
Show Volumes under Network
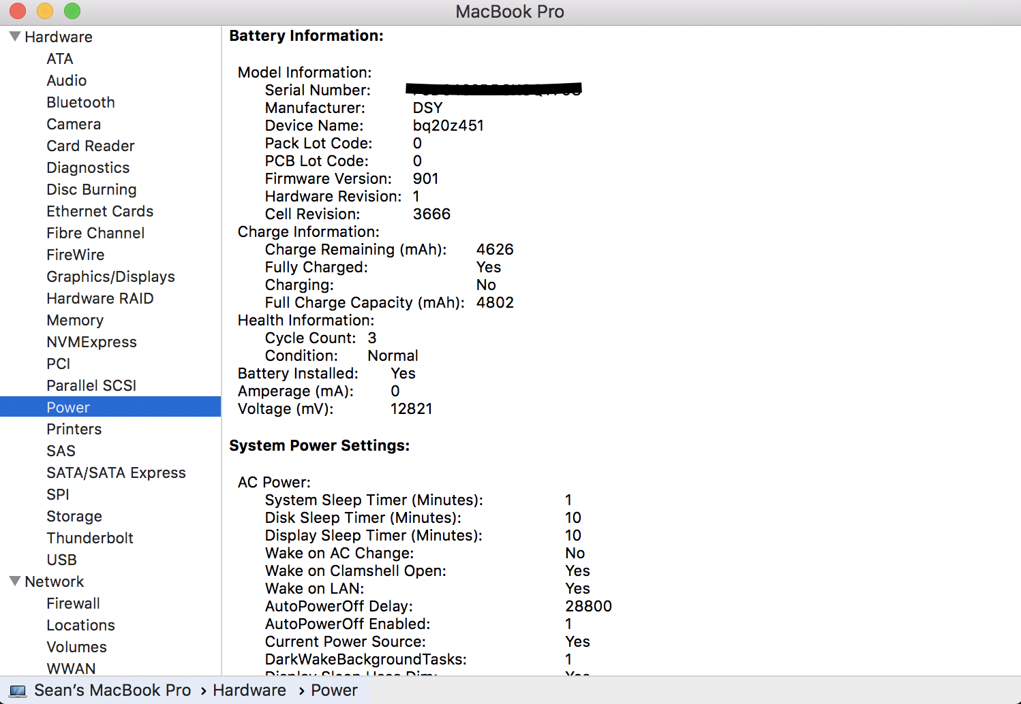[76, 647]
